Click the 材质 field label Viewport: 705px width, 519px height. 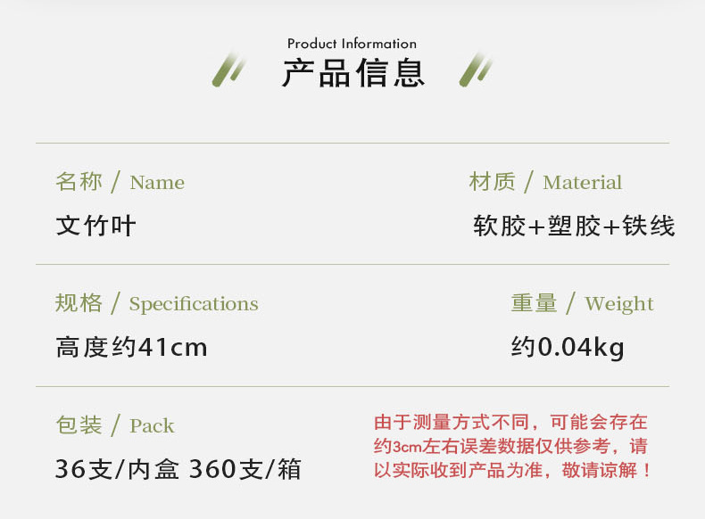point(492,182)
